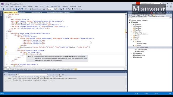Click the Clear All output icon

tap(59, 75)
